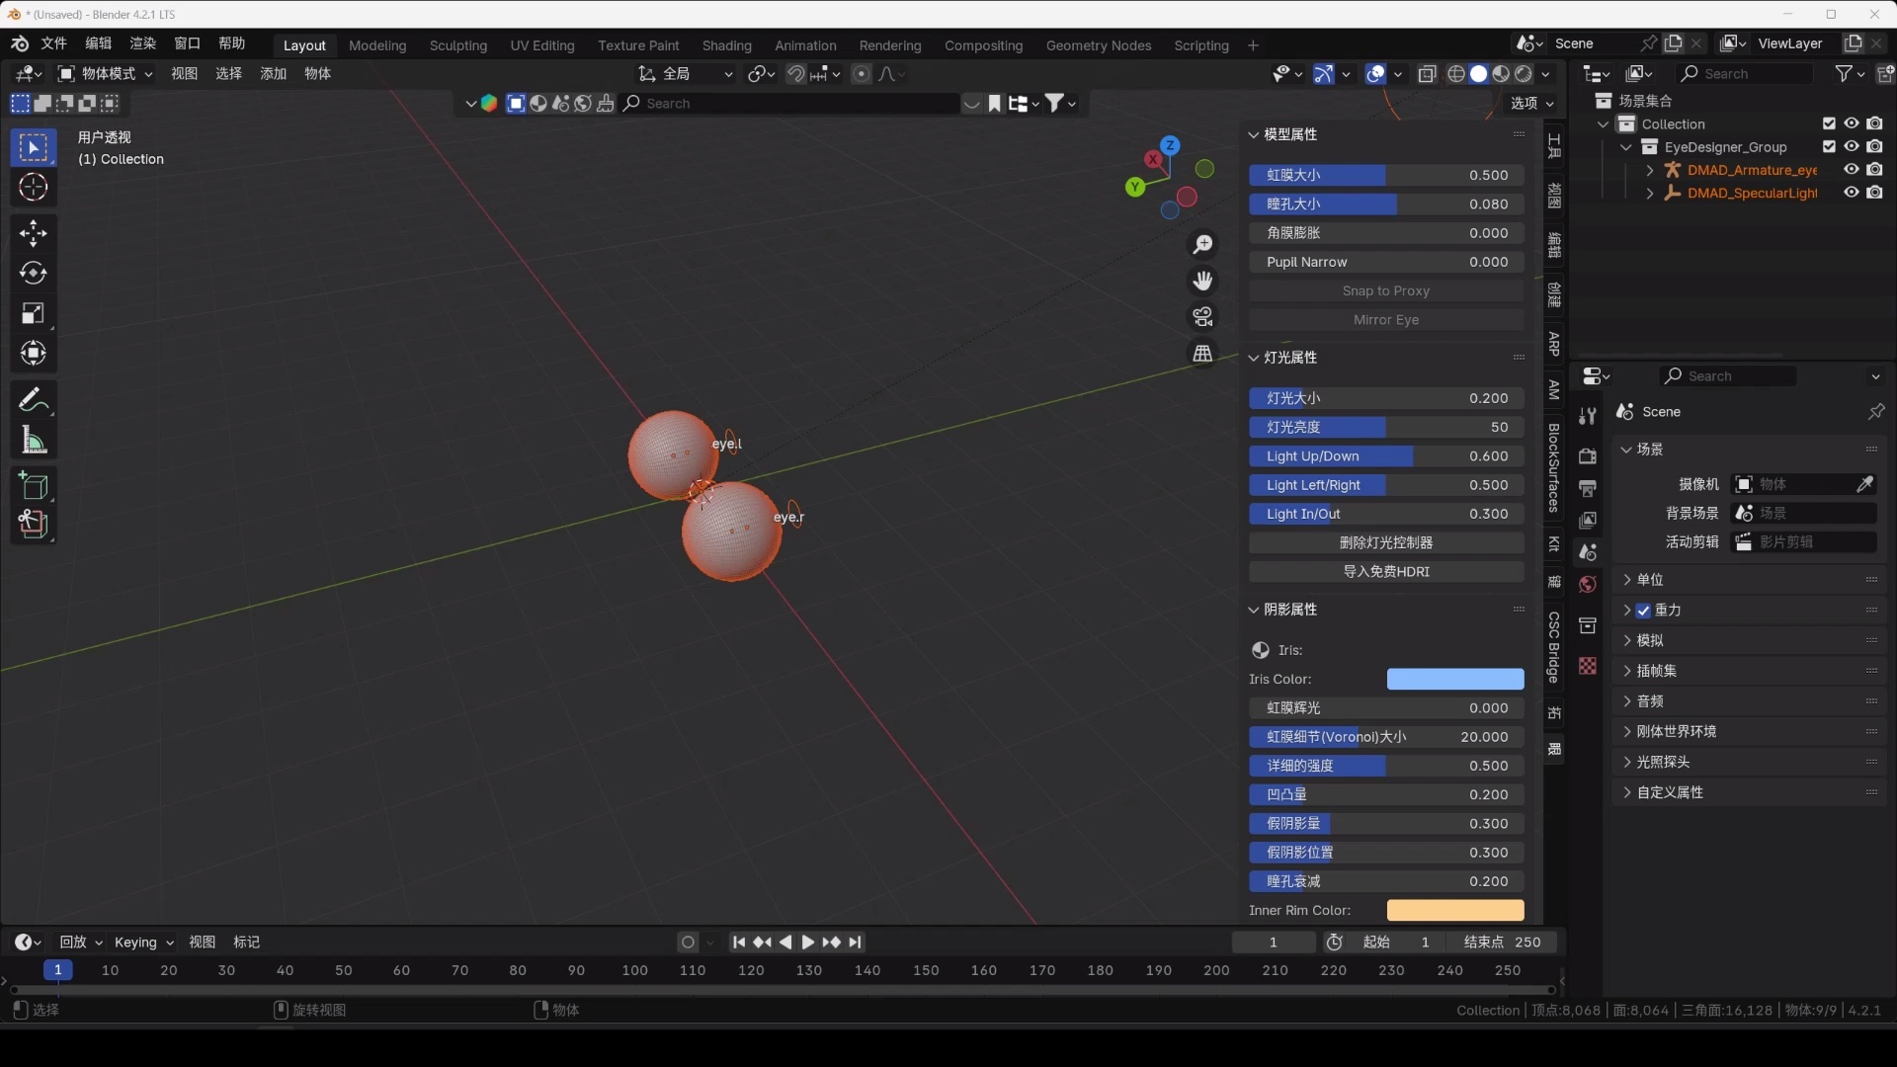Hide DMAD_Armature_eye in viewport
The width and height of the screenshot is (1897, 1067).
pyautogui.click(x=1852, y=170)
